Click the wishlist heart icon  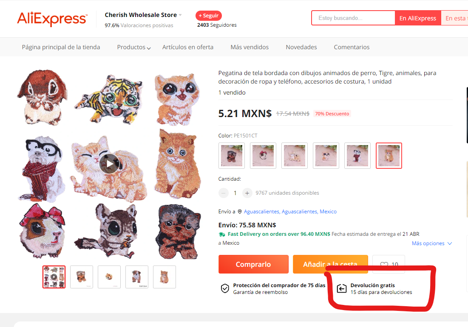(x=384, y=264)
